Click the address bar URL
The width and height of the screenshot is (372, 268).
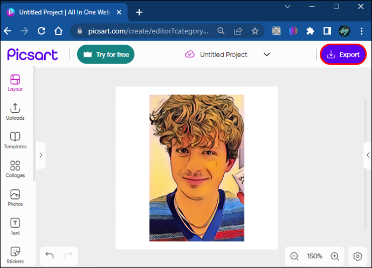(x=148, y=31)
